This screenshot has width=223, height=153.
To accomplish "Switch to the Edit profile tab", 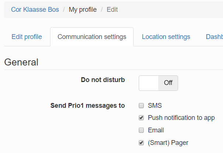I will [27, 37].
